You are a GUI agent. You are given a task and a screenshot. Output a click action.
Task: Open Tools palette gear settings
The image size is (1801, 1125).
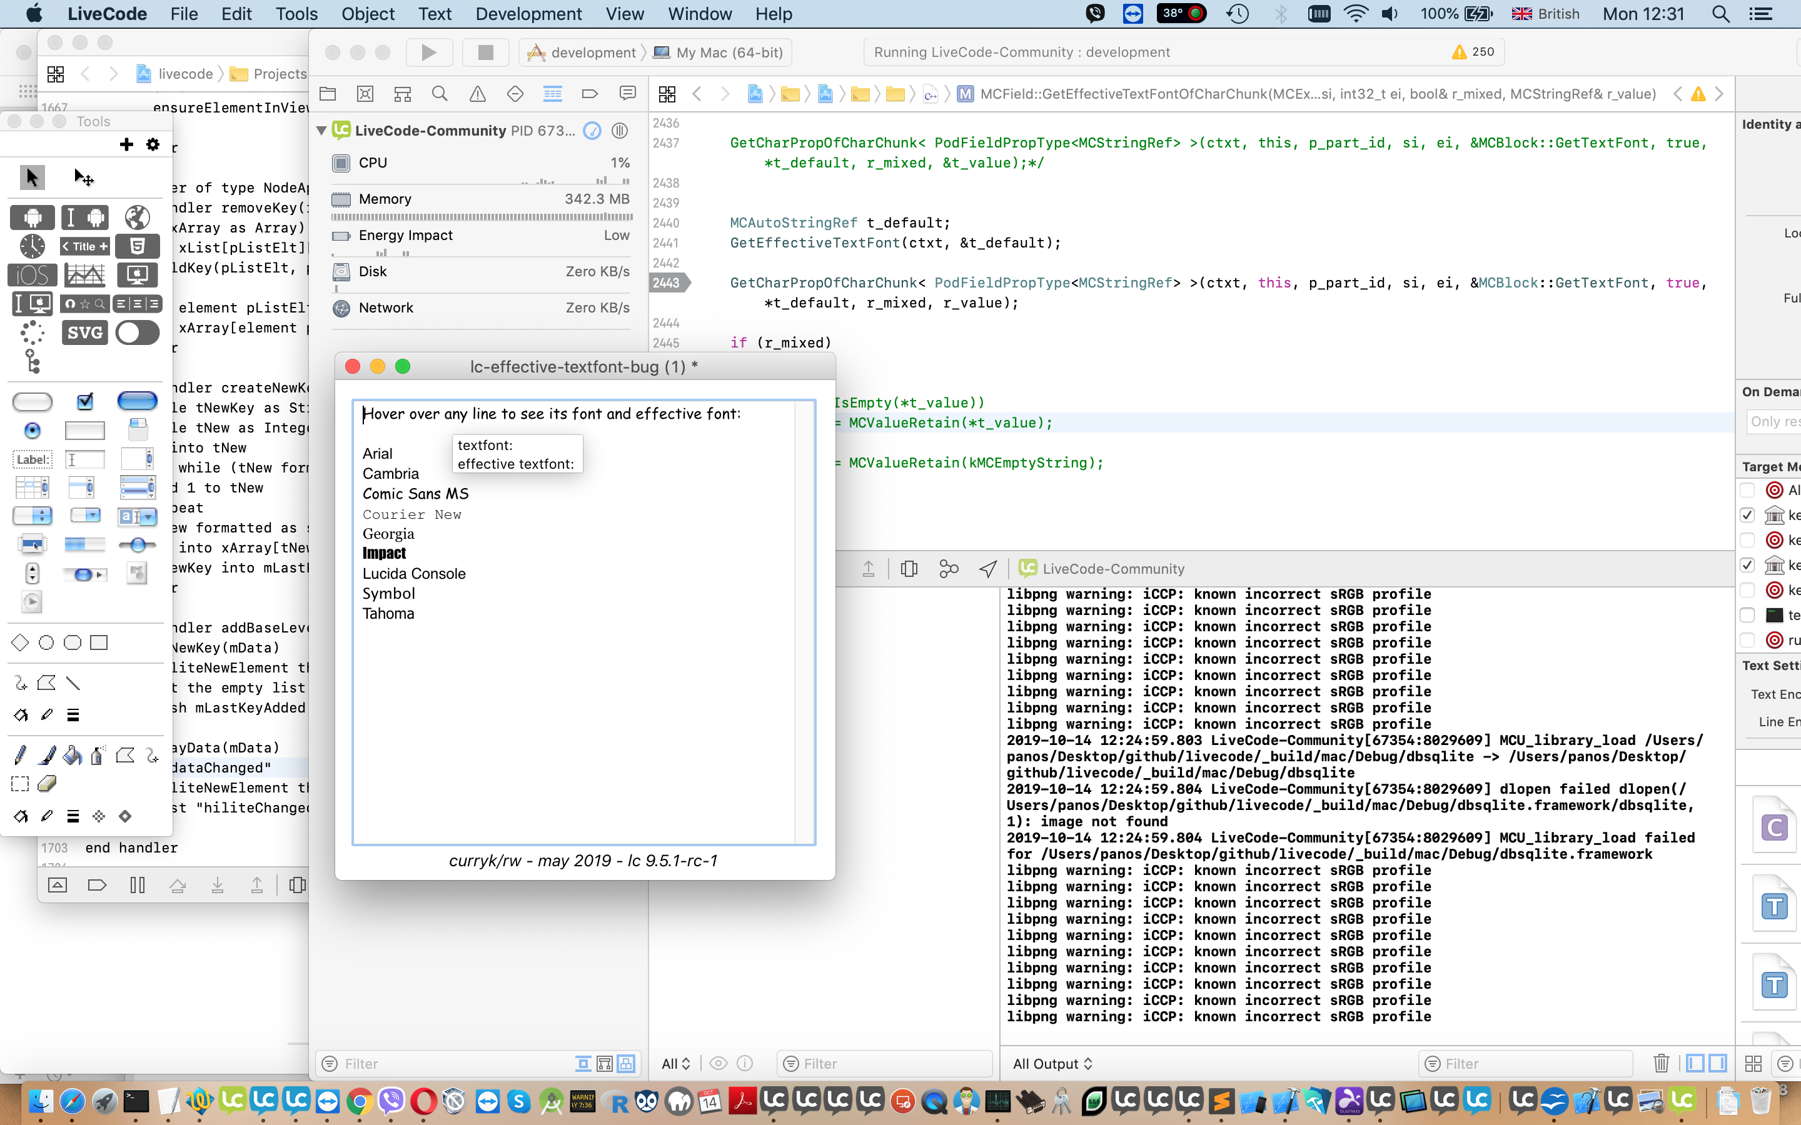tap(153, 144)
